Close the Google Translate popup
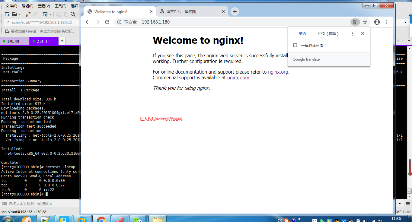This screenshot has height=222, width=412. pyautogui.click(x=363, y=33)
